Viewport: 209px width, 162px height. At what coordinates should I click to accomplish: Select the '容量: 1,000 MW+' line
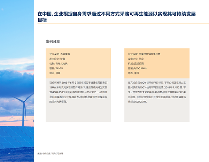pos(137,68)
